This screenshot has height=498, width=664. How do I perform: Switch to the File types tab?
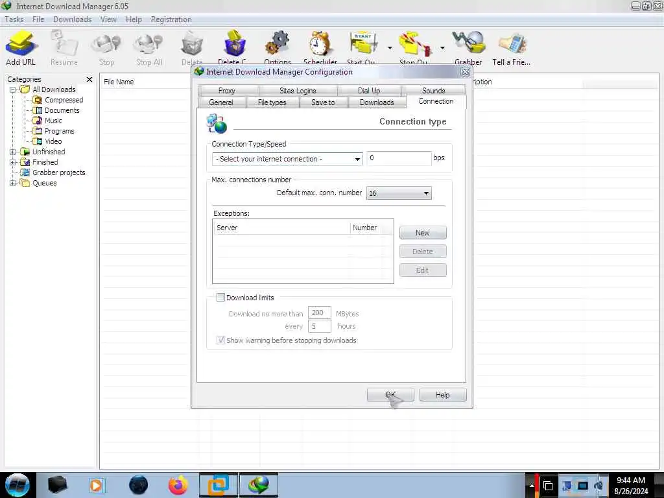coord(272,102)
